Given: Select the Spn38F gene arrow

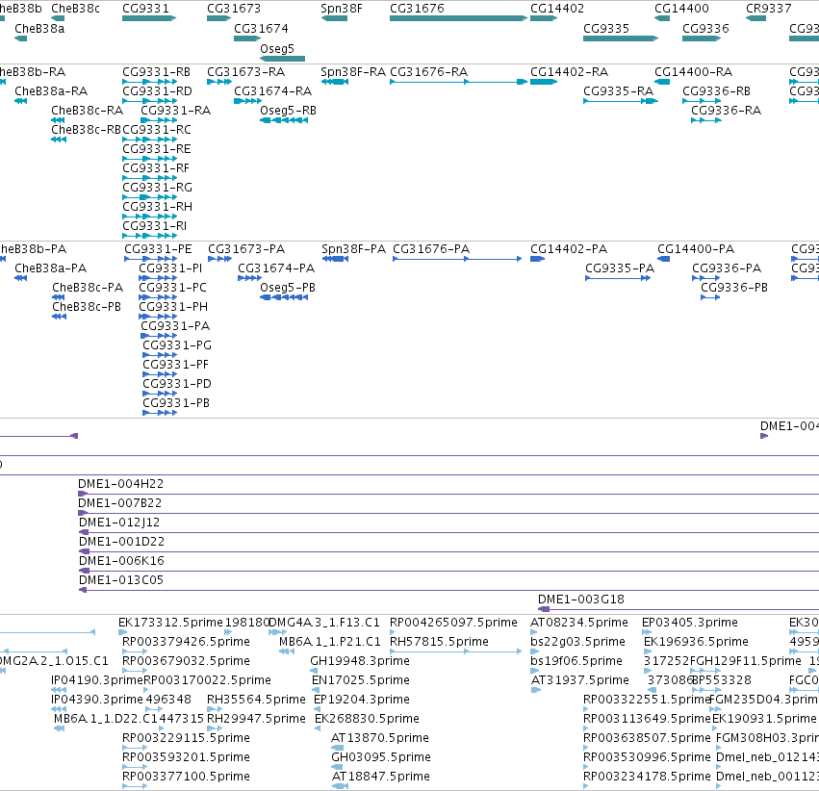Looking at the screenshot, I should coord(334,18).
